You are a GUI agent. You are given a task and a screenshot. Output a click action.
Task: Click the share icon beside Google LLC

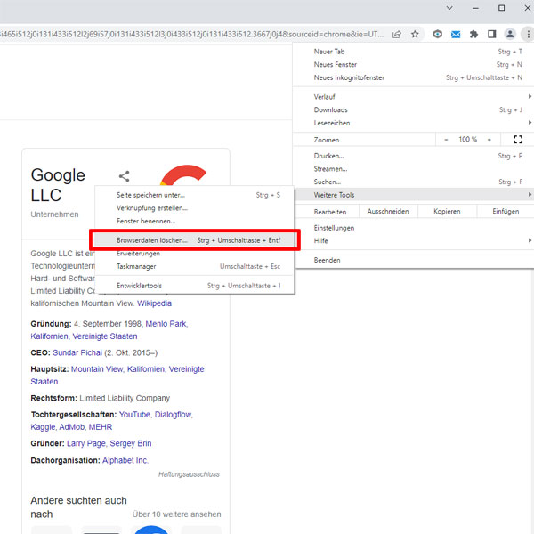point(125,177)
